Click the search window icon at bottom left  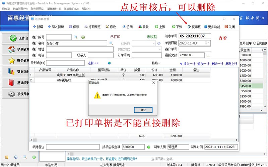pos(25,157)
